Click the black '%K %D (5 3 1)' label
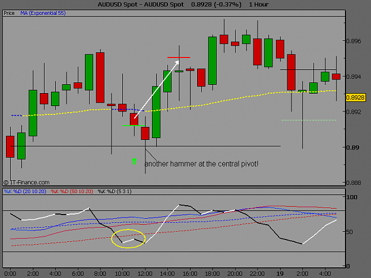The width and height of the screenshot is (371, 278). (x=115, y=191)
